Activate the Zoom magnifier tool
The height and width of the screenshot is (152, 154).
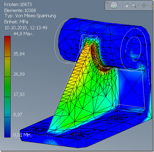tap(134, 5)
